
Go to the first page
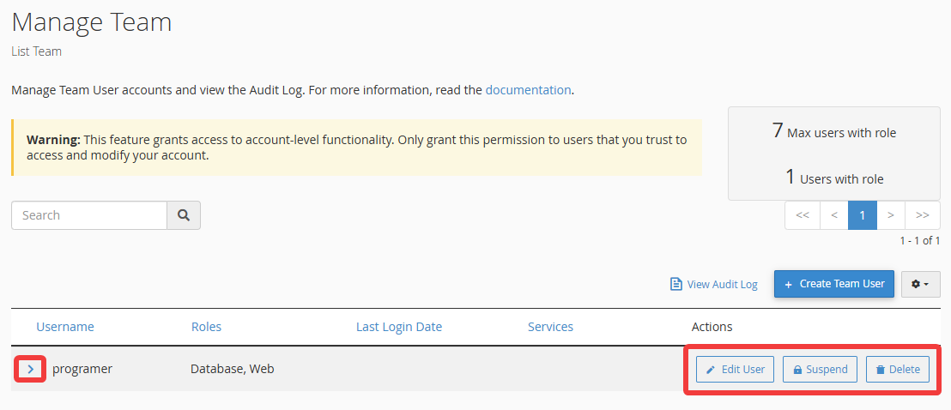pyautogui.click(x=803, y=215)
